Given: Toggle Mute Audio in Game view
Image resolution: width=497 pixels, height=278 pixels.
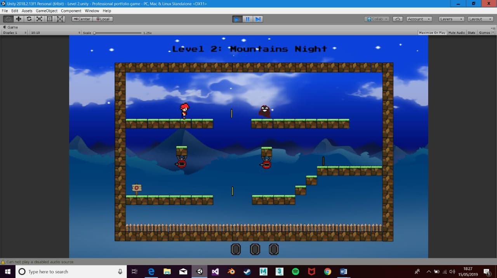Looking at the screenshot, I should 457,33.
